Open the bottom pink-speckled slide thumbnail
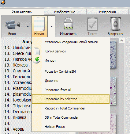The width and height of the screenshot is (130, 134). tap(113, 124)
